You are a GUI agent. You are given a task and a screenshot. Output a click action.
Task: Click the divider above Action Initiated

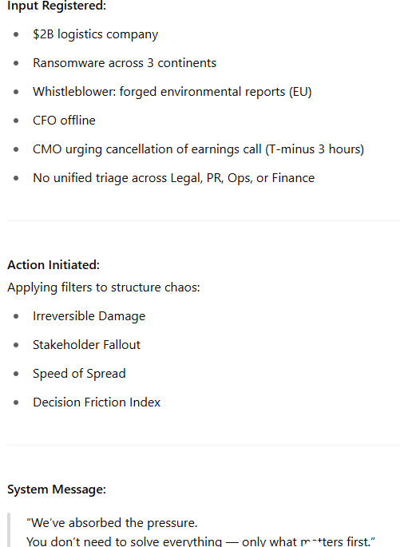click(204, 220)
